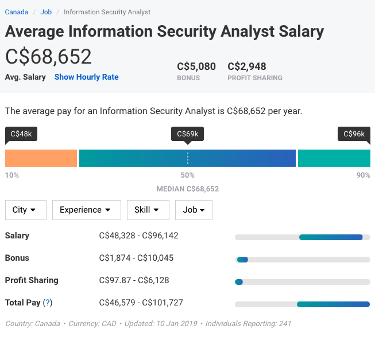This screenshot has width=375, height=341.
Task: Click Show Hourly Rate link
Action: [x=86, y=77]
